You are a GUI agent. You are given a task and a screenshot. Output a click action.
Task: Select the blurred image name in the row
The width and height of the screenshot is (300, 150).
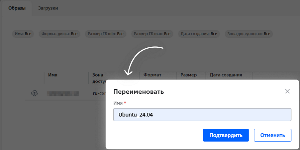point(63,94)
